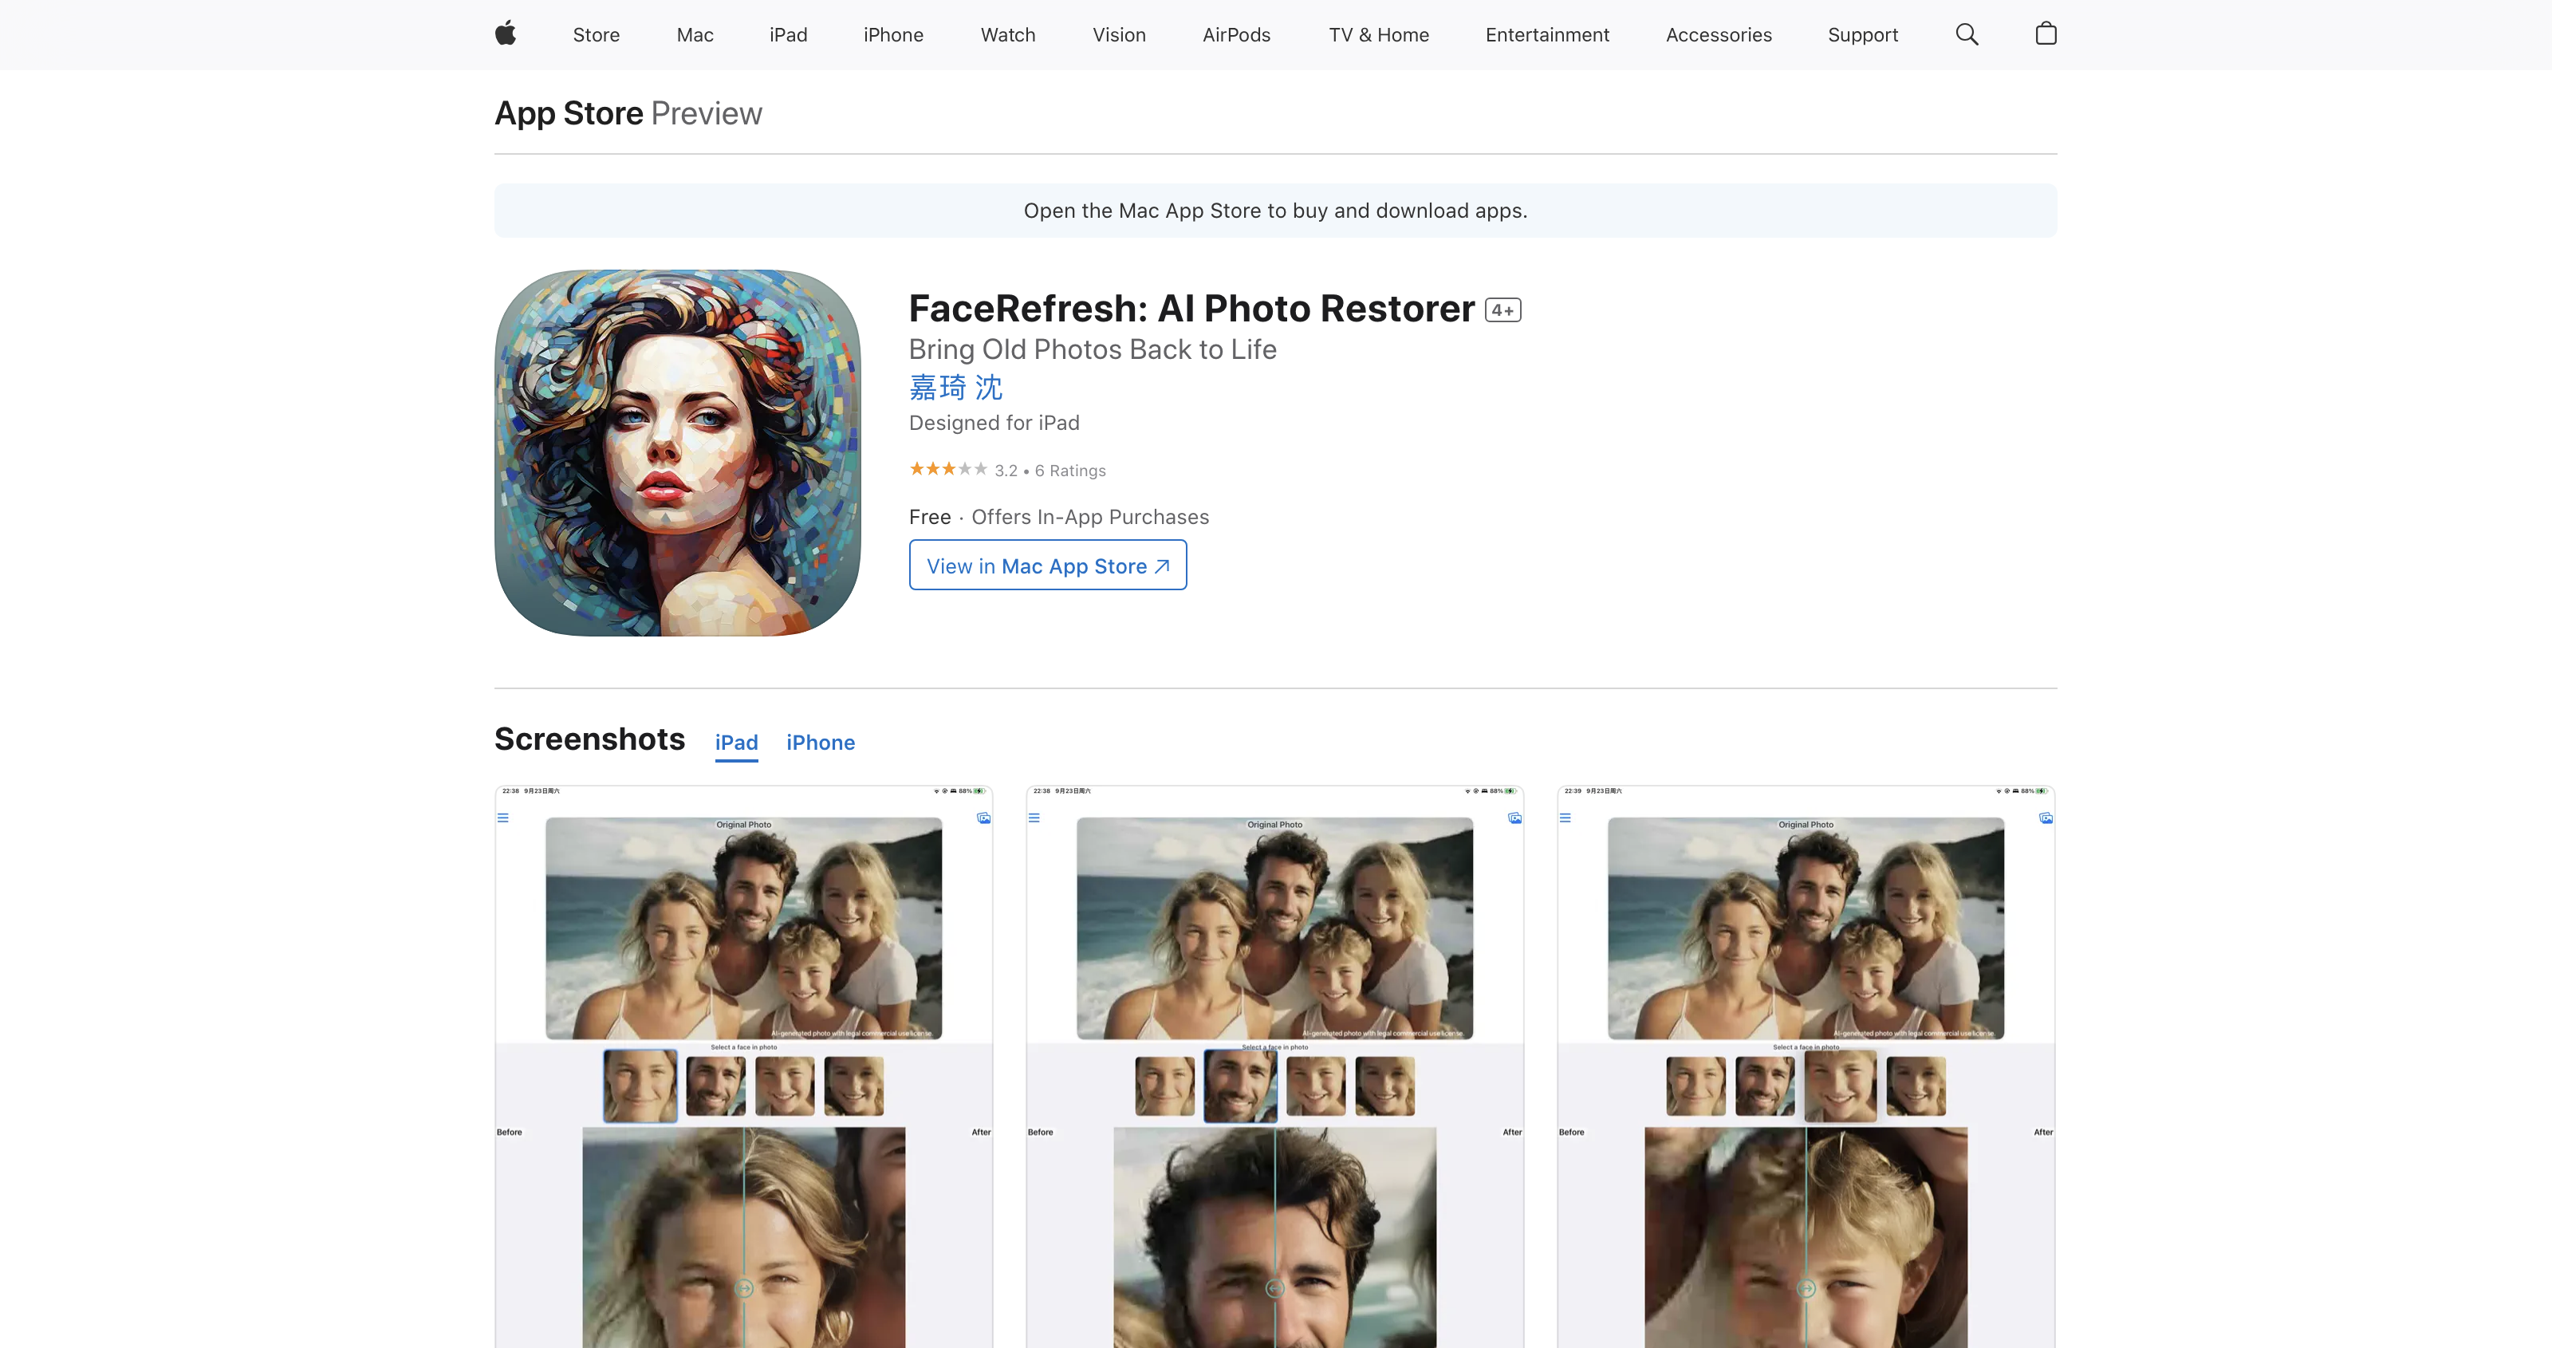Image resolution: width=2552 pixels, height=1348 pixels.
Task: Open the iPhone menu in the navigation bar
Action: [893, 34]
